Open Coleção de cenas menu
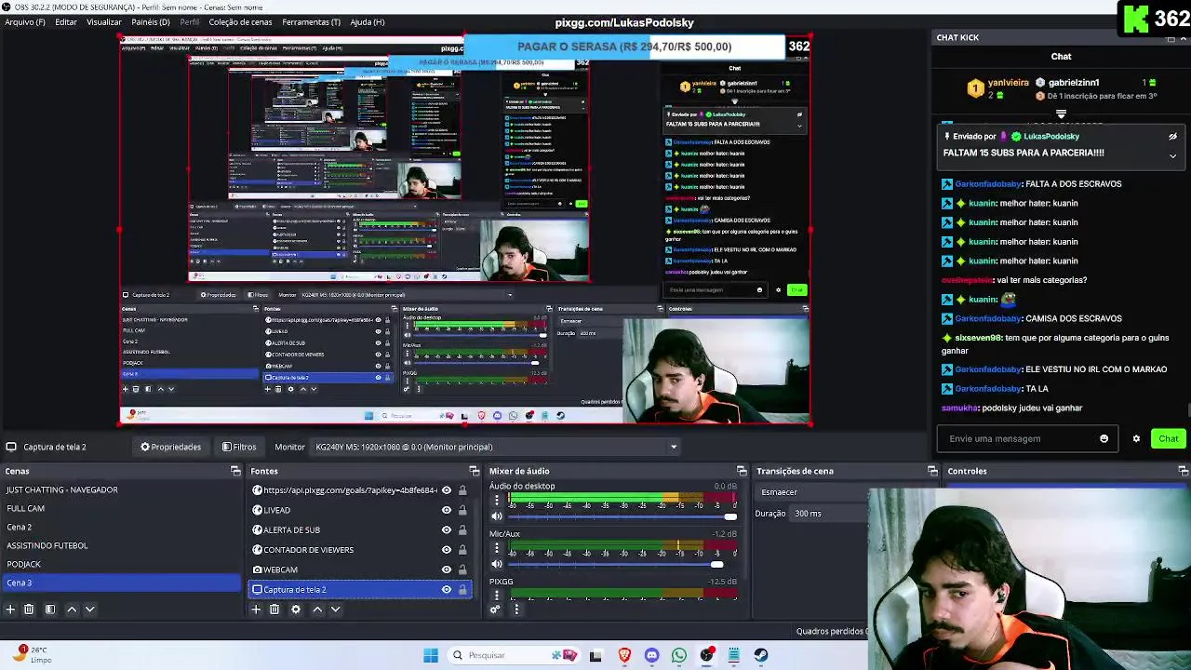1191x670 pixels. tap(240, 21)
